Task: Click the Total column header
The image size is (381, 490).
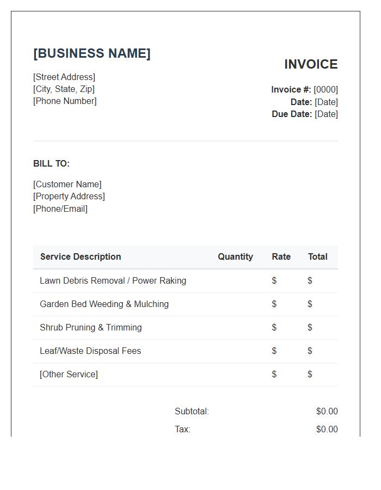Action: coord(318,256)
